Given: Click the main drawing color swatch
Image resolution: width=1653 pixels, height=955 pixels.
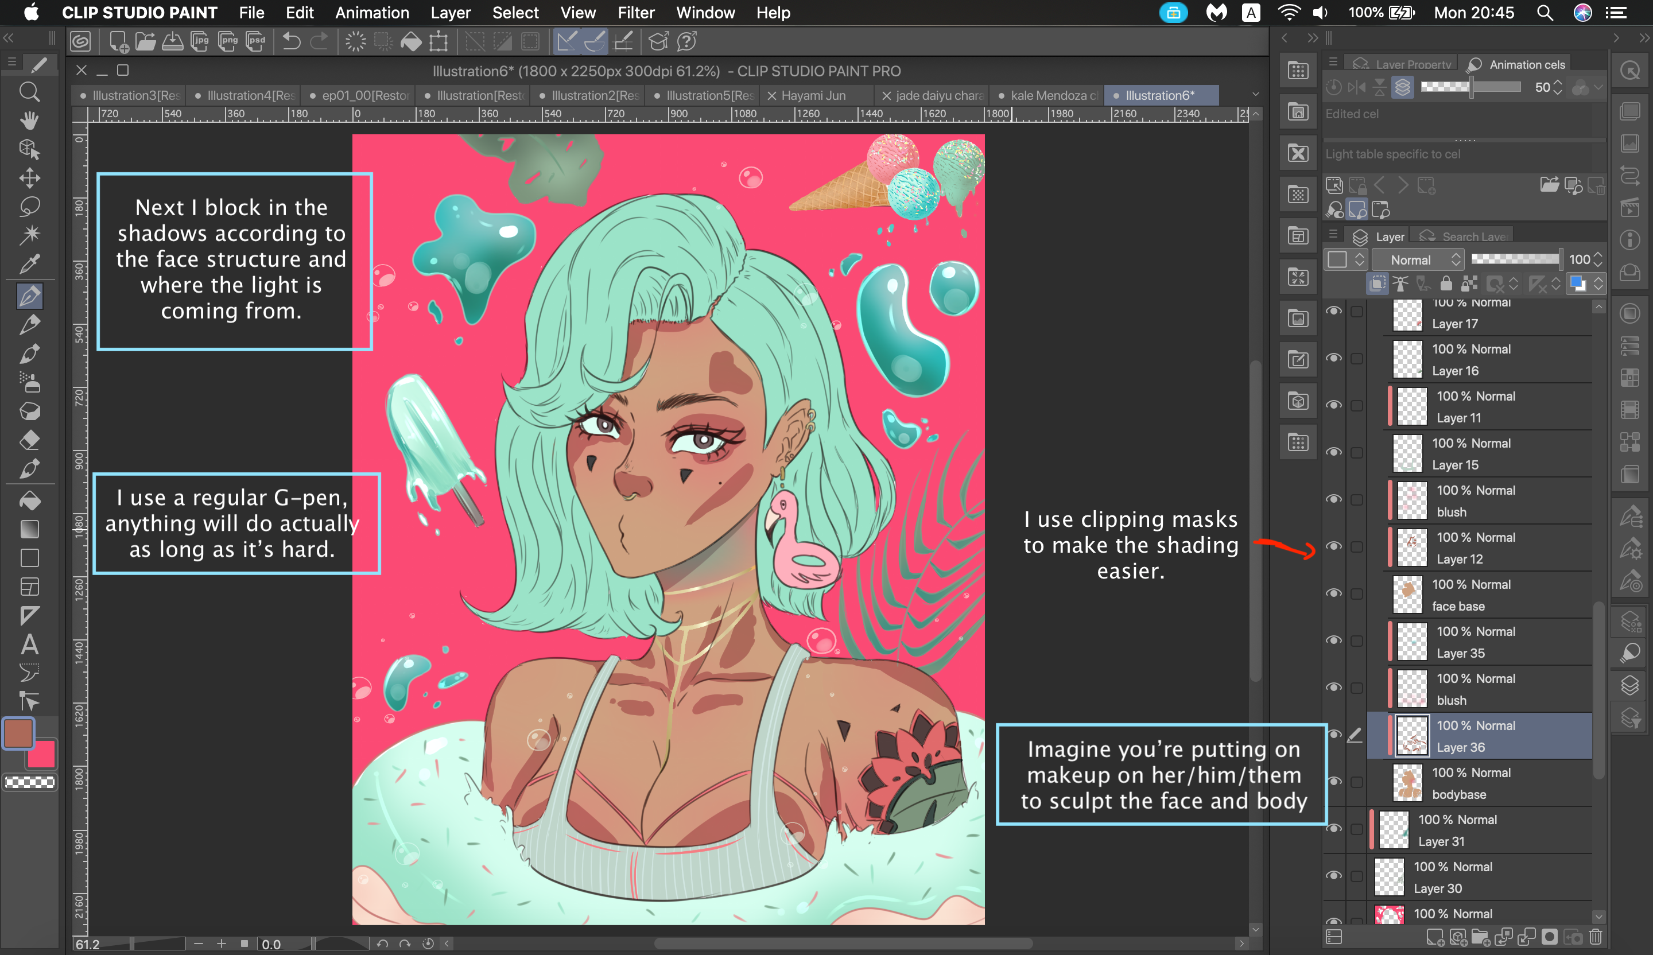Looking at the screenshot, I should pyautogui.click(x=18, y=733).
